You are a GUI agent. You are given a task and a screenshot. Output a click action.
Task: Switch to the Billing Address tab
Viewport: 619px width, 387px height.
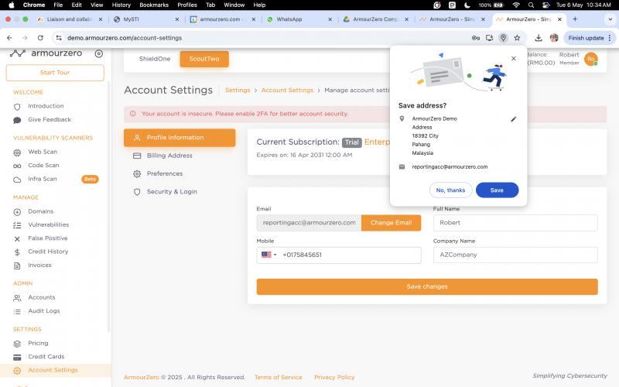coord(169,156)
